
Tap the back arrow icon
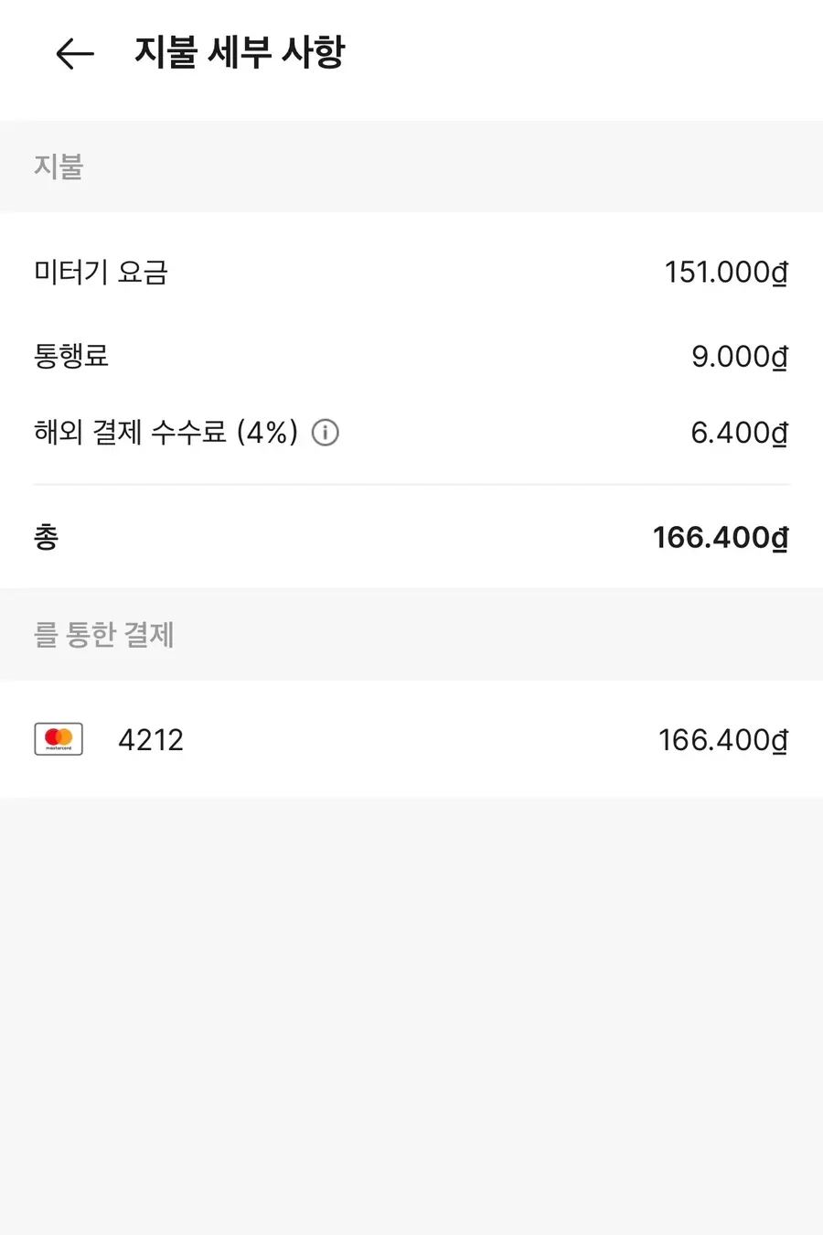click(75, 54)
